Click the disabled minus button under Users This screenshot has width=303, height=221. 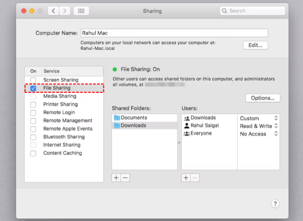tap(195, 178)
